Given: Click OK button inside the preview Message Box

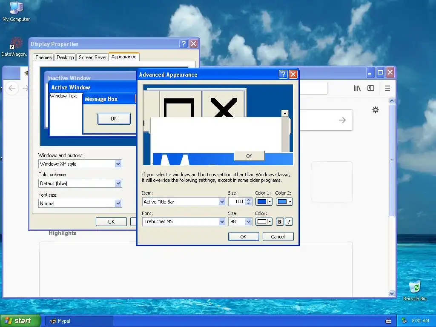Looking at the screenshot, I should pyautogui.click(x=114, y=119).
